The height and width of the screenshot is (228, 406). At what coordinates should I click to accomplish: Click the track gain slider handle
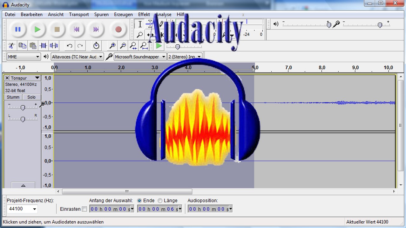23,108
